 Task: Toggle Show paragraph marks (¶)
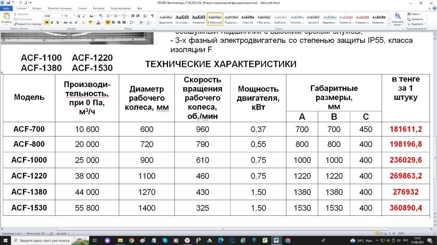[152, 16]
